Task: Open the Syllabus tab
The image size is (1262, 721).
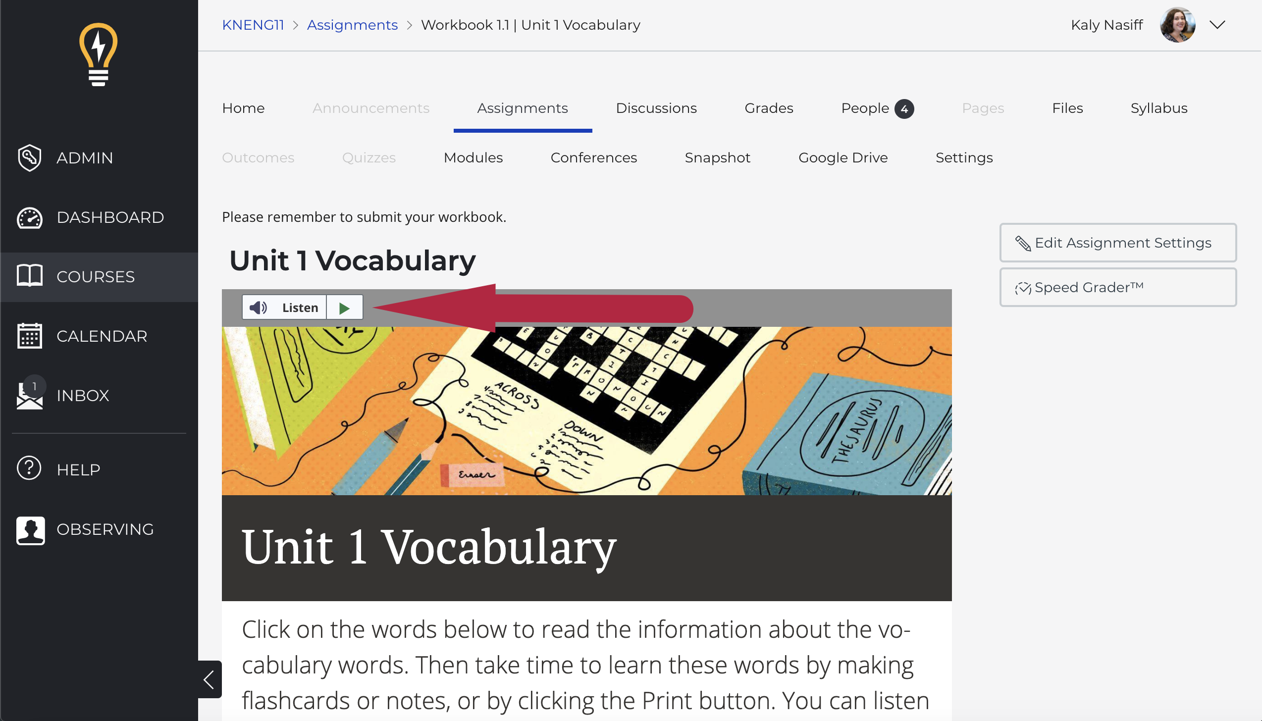Action: (x=1159, y=108)
